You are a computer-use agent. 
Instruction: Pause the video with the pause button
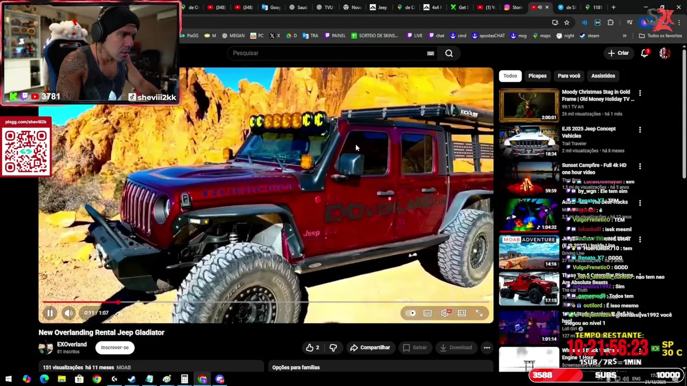[49, 313]
